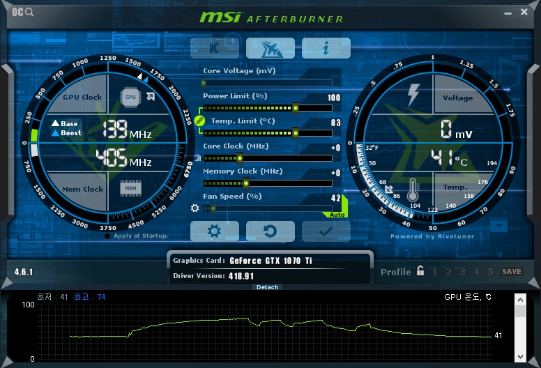Click the version number 4.6.1
This screenshot has width=541, height=368.
(x=24, y=272)
